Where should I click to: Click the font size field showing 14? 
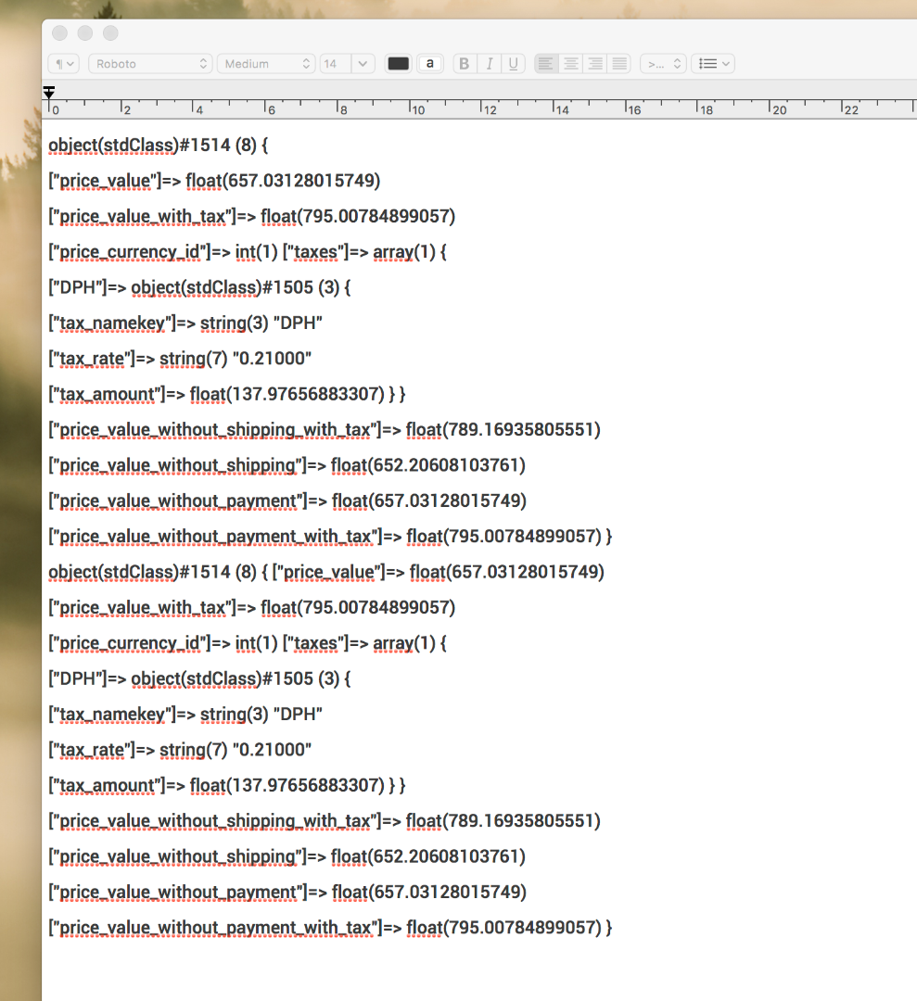(x=335, y=64)
